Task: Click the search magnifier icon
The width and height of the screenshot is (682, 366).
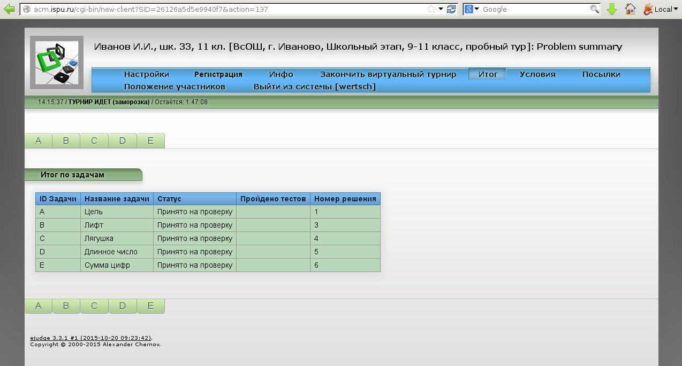Action: 594,9
